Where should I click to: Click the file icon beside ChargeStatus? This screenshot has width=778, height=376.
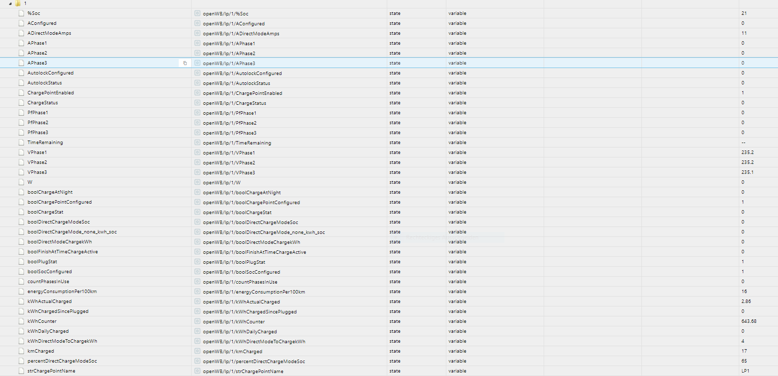tap(21, 103)
